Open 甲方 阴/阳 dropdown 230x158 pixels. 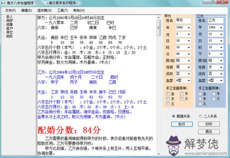183,60
